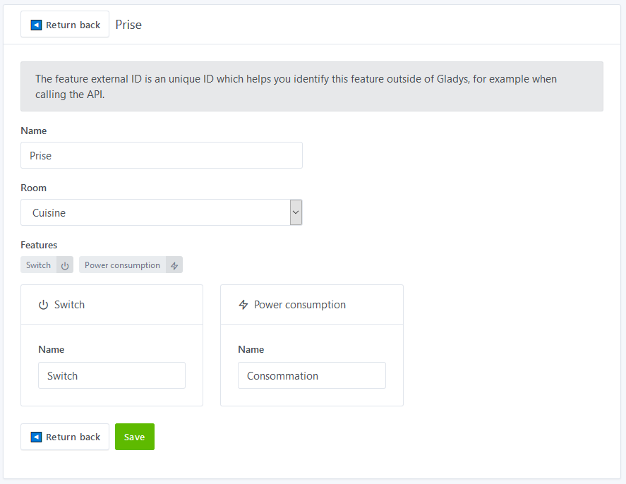Click the top Return back button
The image size is (626, 484).
click(65, 24)
